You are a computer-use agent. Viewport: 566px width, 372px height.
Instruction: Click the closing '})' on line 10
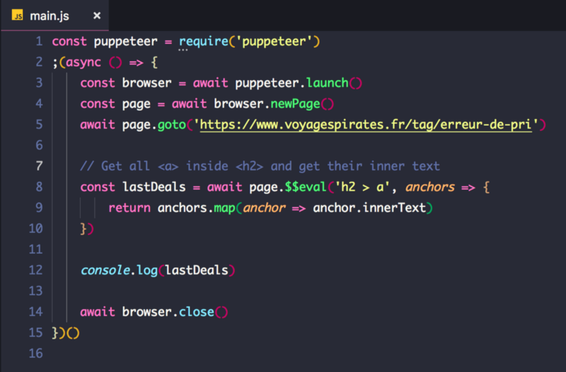point(87,228)
